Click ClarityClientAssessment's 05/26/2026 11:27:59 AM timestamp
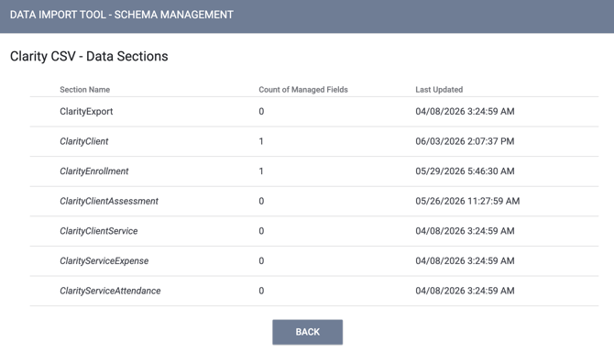The width and height of the screenshot is (614, 364). point(467,201)
